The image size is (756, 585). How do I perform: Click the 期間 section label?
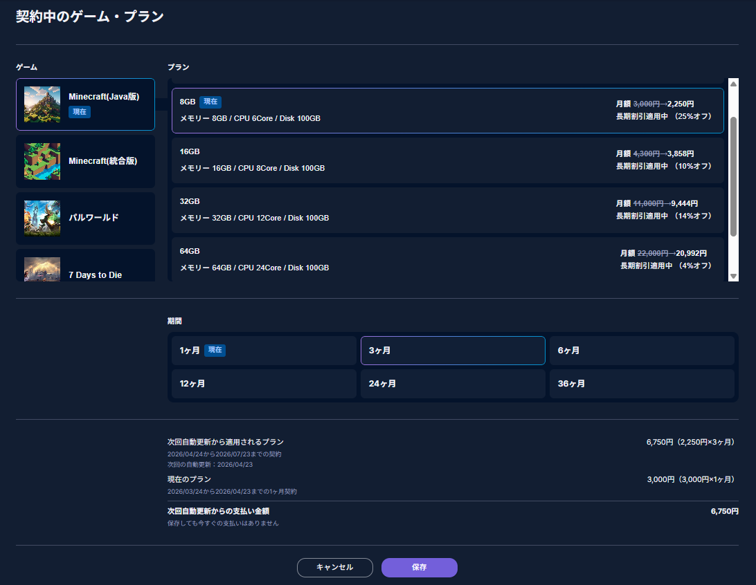coord(174,321)
